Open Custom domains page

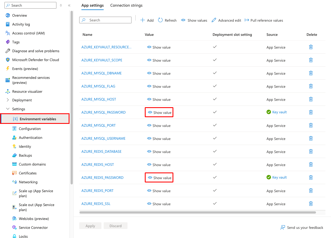(x=32, y=164)
